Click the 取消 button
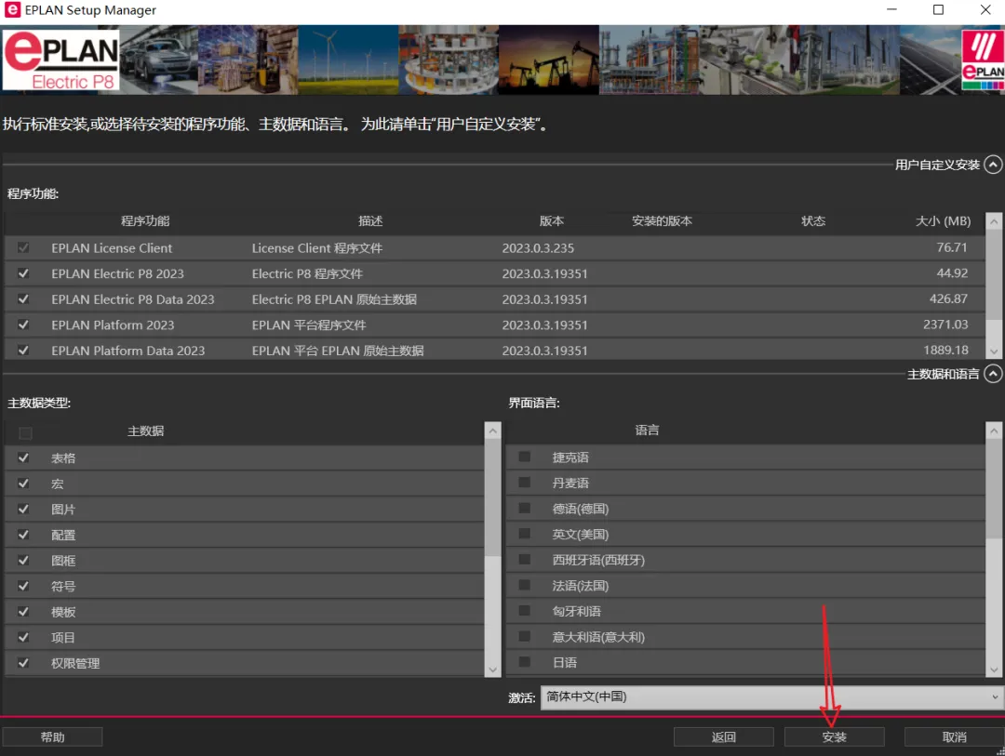Image resolution: width=1005 pixels, height=756 pixels. coord(955,736)
